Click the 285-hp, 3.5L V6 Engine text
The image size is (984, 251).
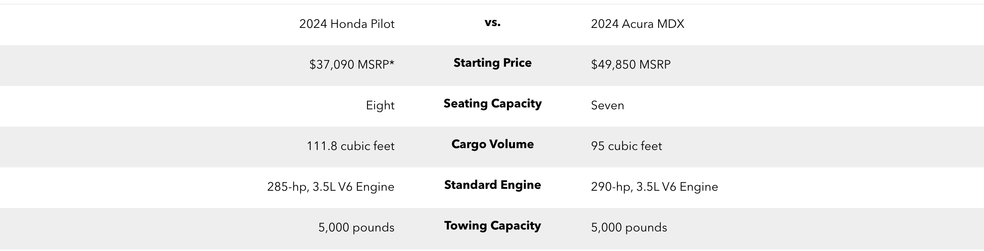(330, 187)
